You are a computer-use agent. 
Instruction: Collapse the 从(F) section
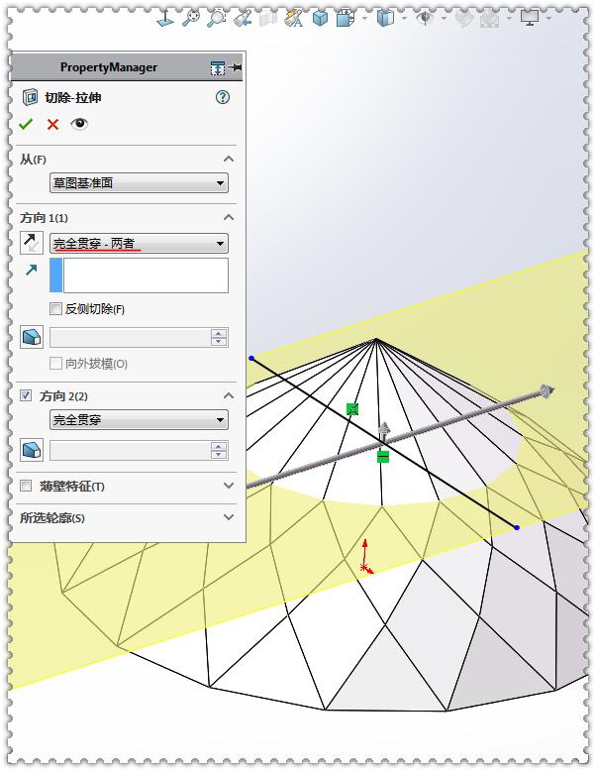click(229, 159)
